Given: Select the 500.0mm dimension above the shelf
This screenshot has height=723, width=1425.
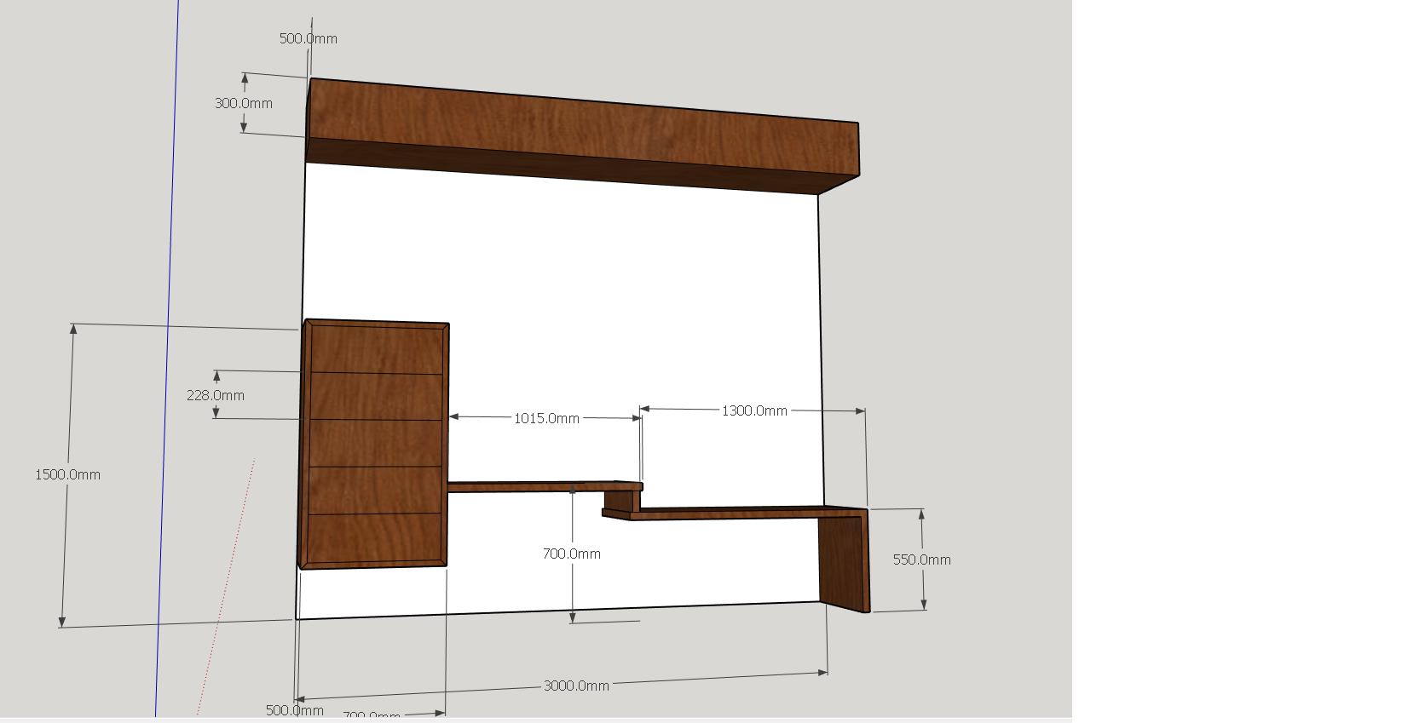Looking at the screenshot, I should 309,38.
